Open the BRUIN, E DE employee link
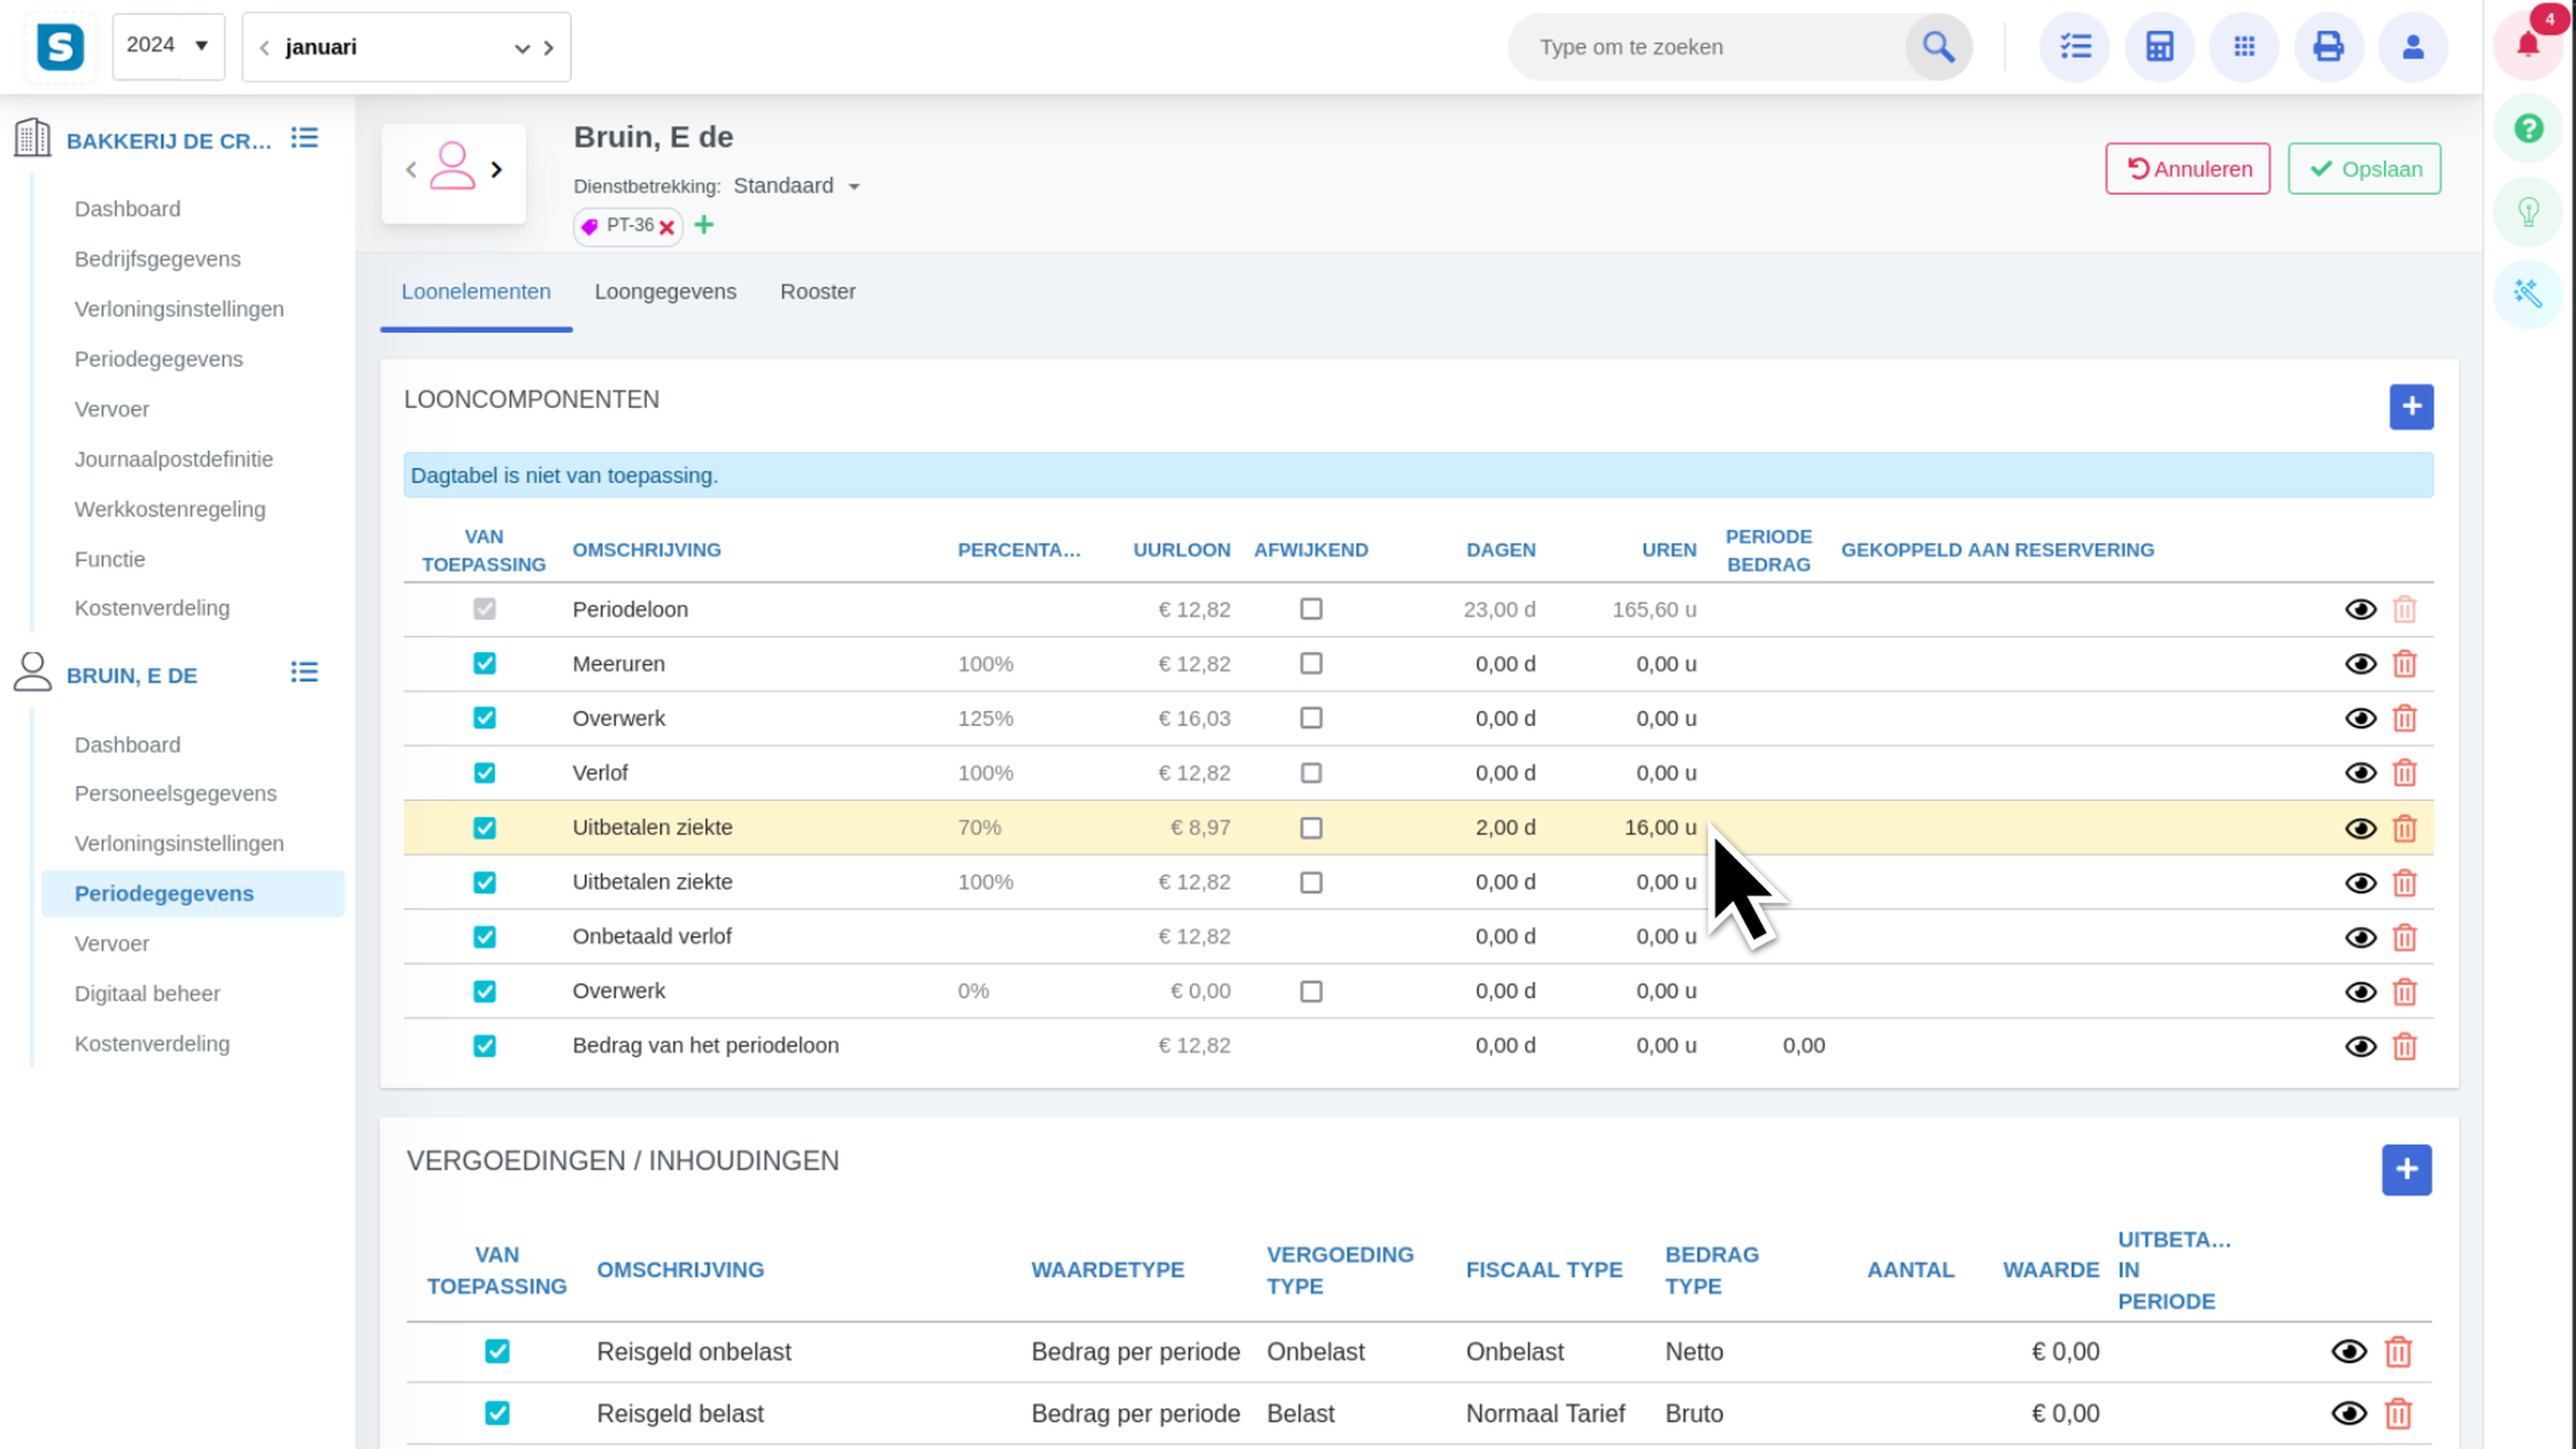 [x=132, y=675]
